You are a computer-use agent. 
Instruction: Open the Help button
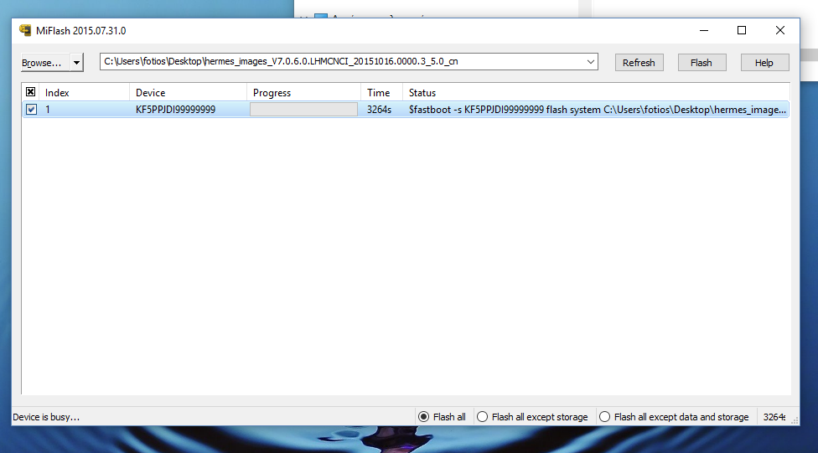click(x=764, y=63)
